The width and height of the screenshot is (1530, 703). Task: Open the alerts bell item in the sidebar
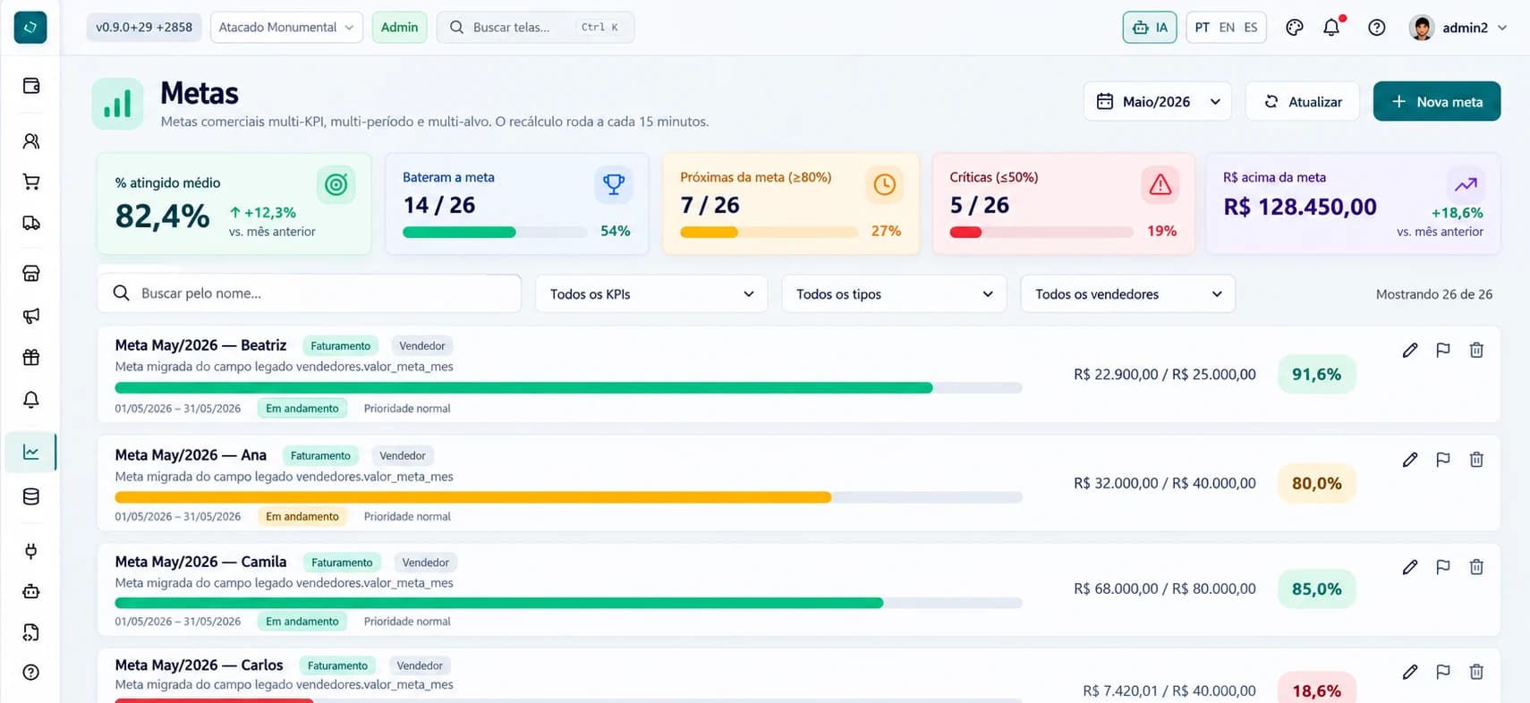point(31,400)
